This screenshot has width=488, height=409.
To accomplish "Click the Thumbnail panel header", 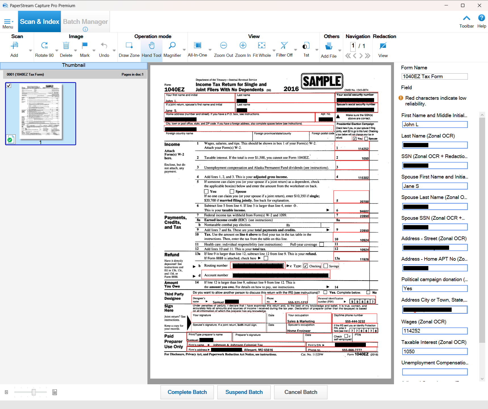I will click(x=74, y=65).
